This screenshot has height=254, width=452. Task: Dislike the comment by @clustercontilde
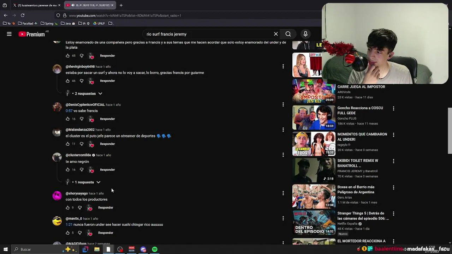click(82, 170)
